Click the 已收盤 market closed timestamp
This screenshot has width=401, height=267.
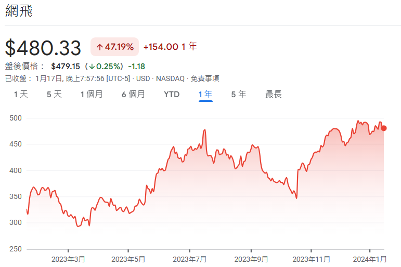68,78
